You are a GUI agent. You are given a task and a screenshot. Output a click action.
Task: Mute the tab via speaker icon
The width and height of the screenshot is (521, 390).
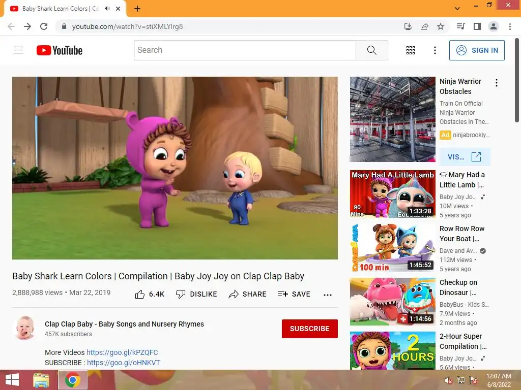coord(107,9)
